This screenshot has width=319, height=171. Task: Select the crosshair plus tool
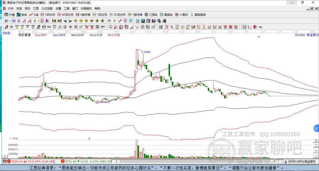coord(115,21)
